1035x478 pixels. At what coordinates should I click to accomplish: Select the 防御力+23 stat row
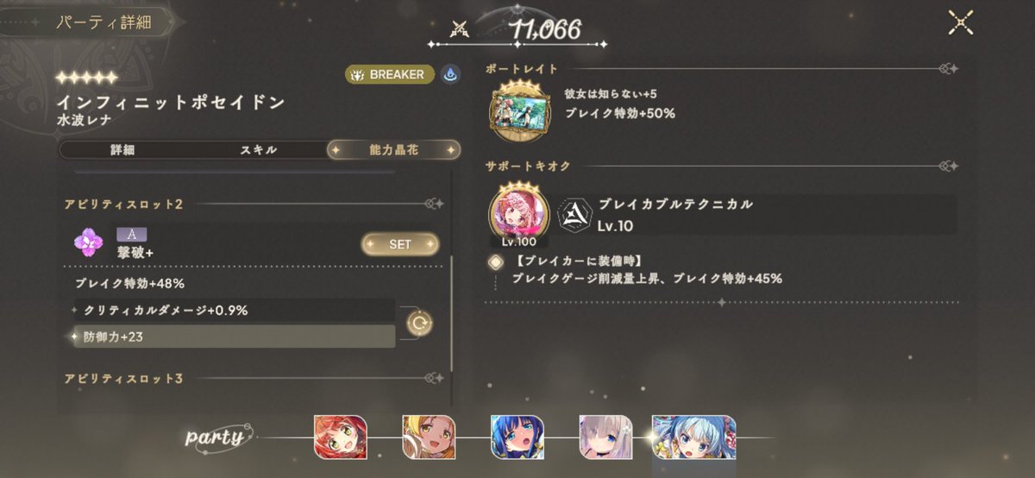coord(232,336)
